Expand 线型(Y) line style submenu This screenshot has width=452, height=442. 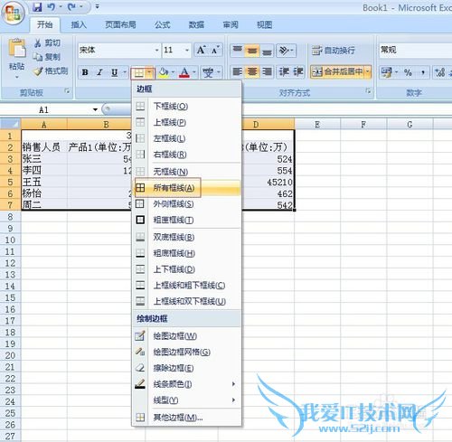click(187, 400)
